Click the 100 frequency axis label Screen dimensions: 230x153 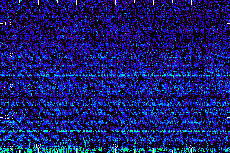coord(8,148)
